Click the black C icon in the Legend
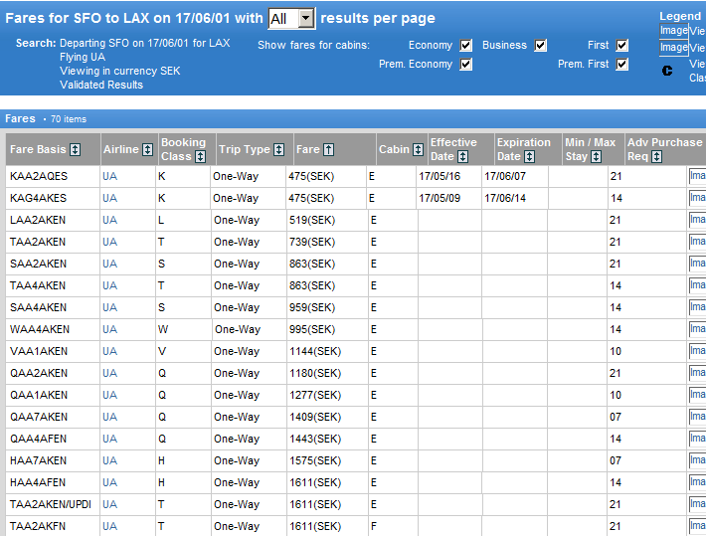Viewport: 706px width, 536px height. coord(667,71)
